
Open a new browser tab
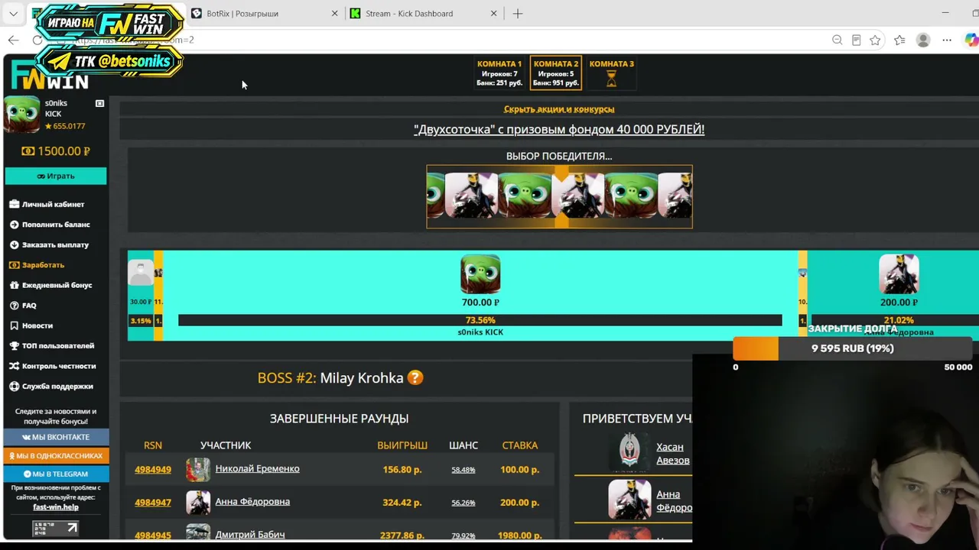tap(518, 13)
